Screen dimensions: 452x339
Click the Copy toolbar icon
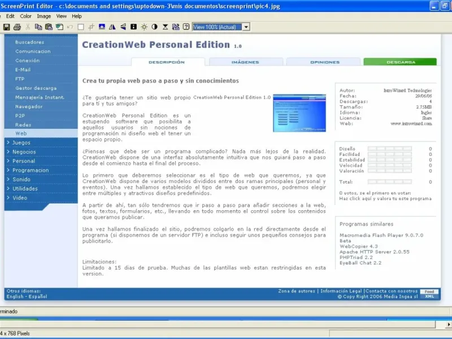[x=38, y=27]
